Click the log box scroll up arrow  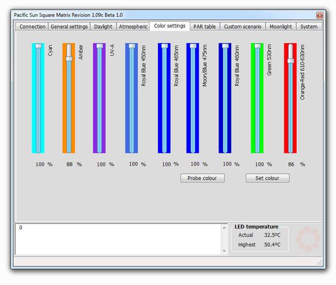(225, 227)
